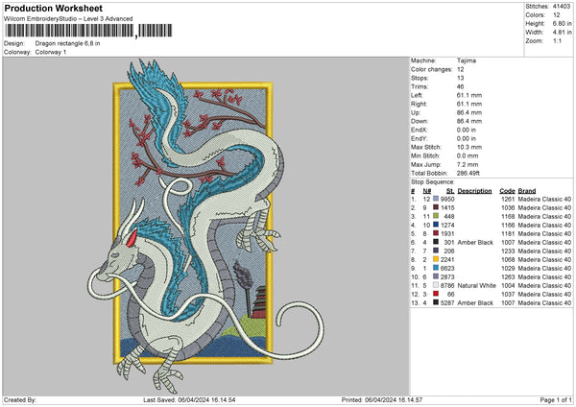Click the 'Code' column header
The width and height of the screenshot is (576, 407).
[507, 191]
